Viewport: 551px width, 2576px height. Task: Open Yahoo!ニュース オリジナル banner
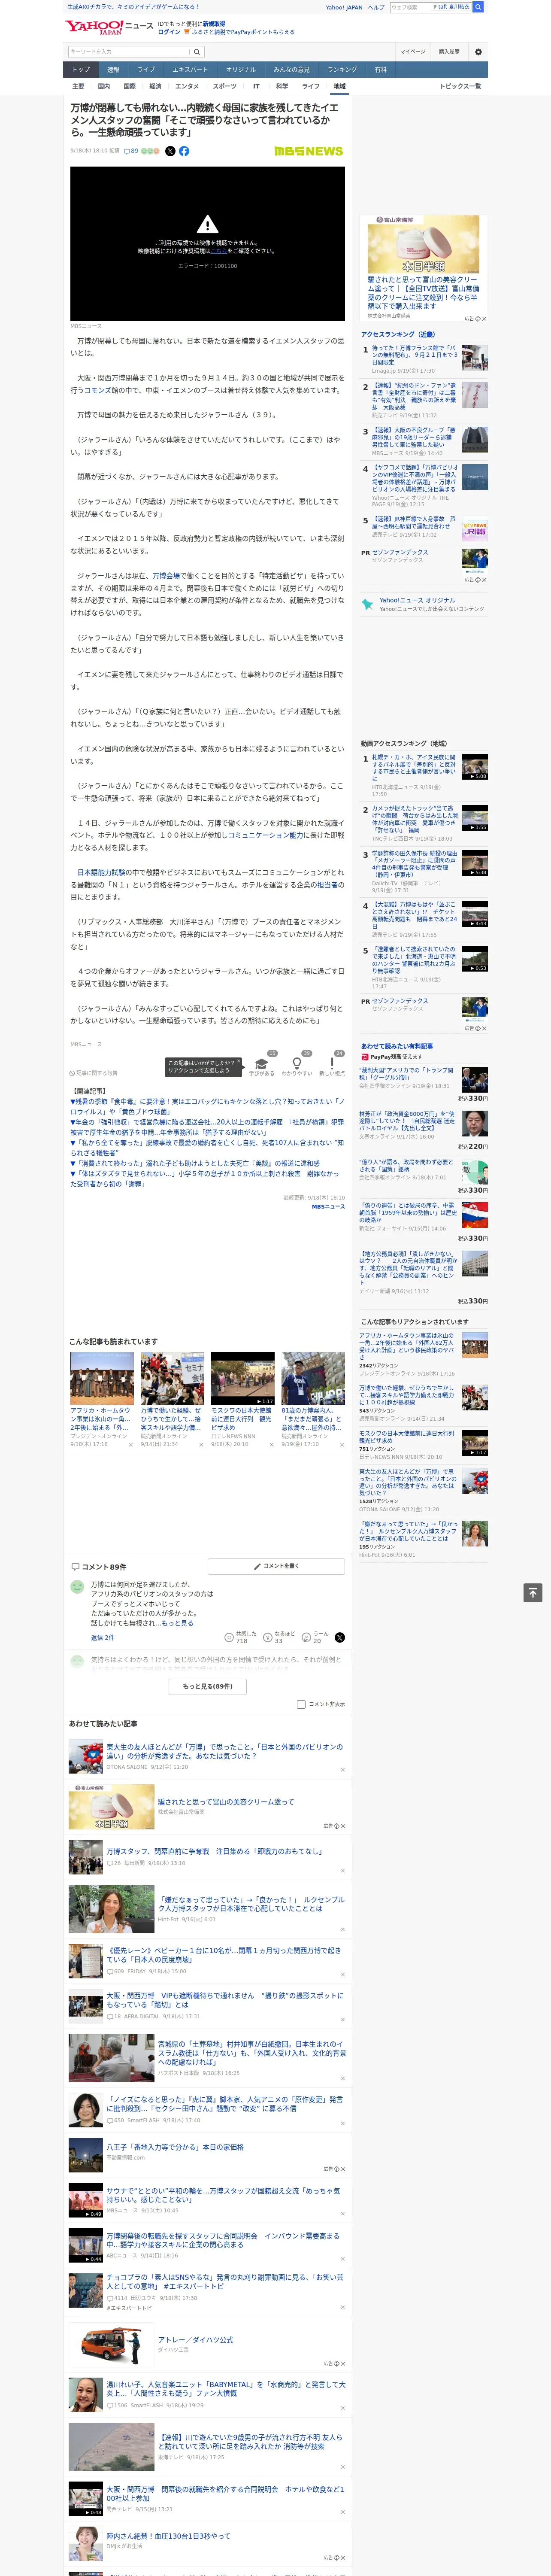point(423,604)
